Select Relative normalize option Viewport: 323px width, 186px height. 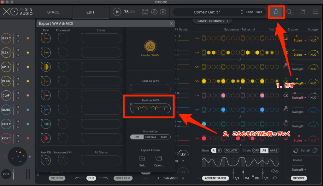[x=150, y=137]
